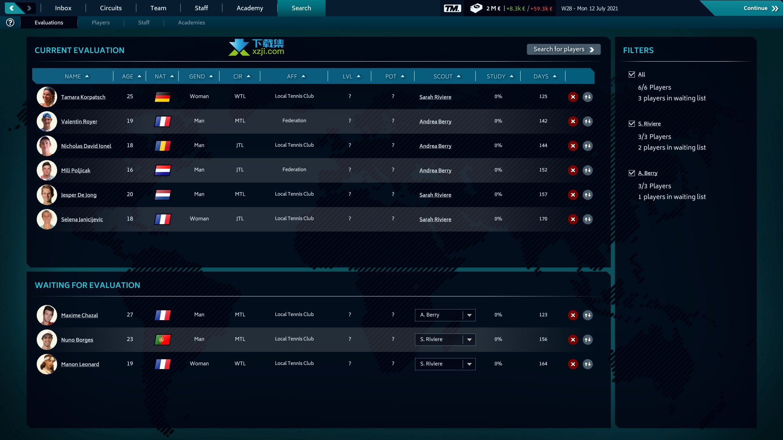Open scout dropdown for Maxime Chazal
This screenshot has width=783, height=440.
point(445,315)
